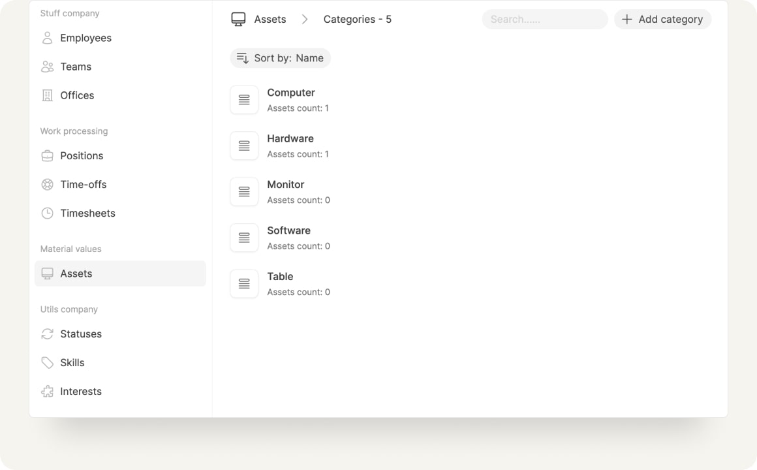Click the Hardware category icon
Image resolution: width=757 pixels, height=470 pixels.
[x=243, y=145]
